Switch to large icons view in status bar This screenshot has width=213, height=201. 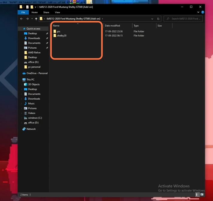coord(202,195)
